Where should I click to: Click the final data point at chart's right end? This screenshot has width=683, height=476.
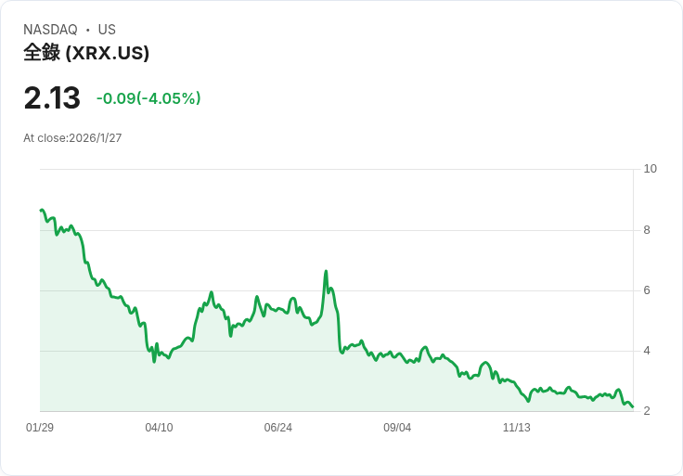pyautogui.click(x=632, y=406)
